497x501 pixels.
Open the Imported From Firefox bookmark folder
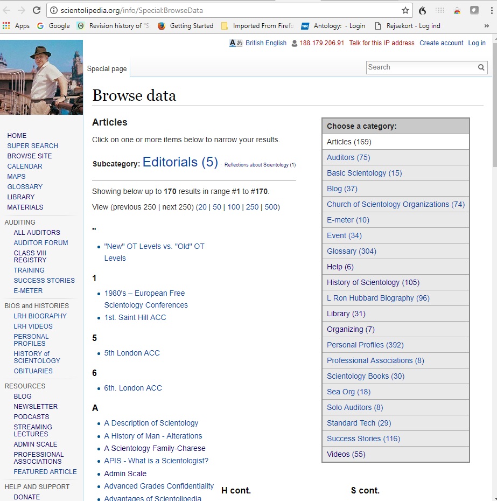(256, 25)
